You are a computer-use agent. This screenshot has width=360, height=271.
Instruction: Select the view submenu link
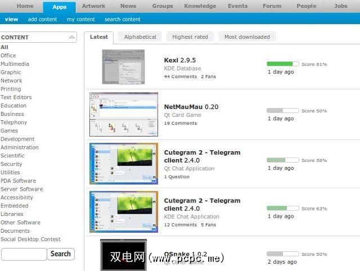(x=11, y=19)
